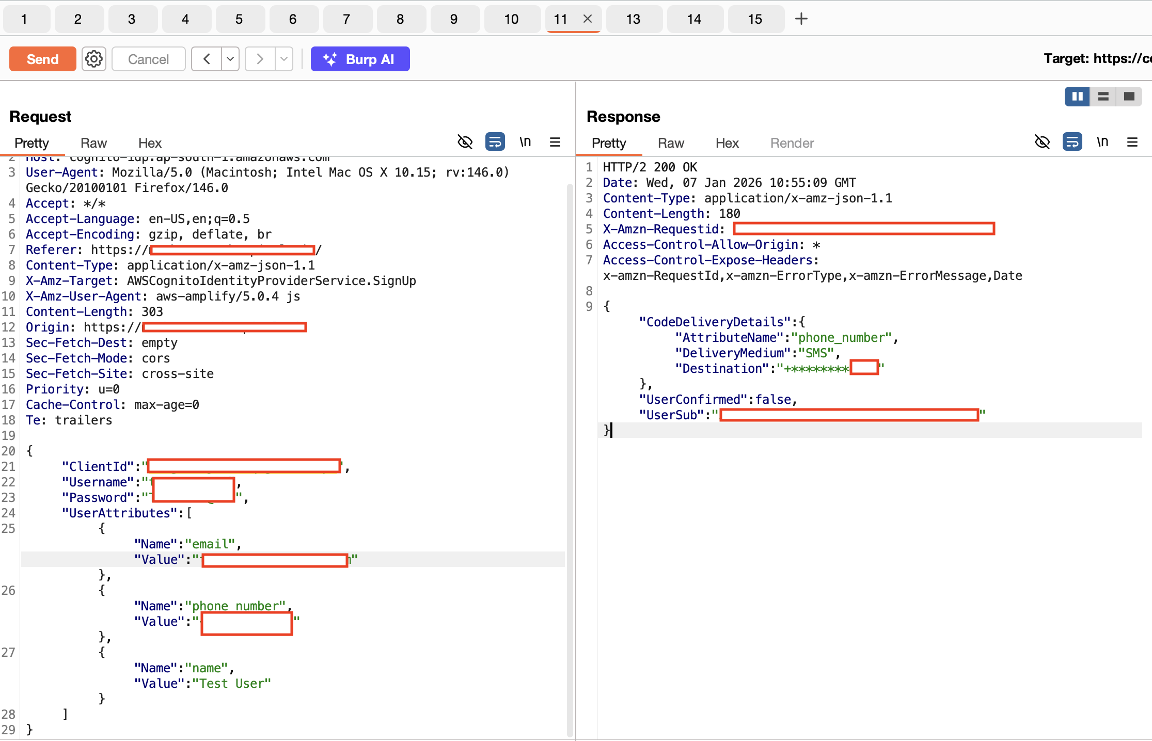Toggle line wrap icon in Request pane
This screenshot has width=1152, height=741.
495,142
